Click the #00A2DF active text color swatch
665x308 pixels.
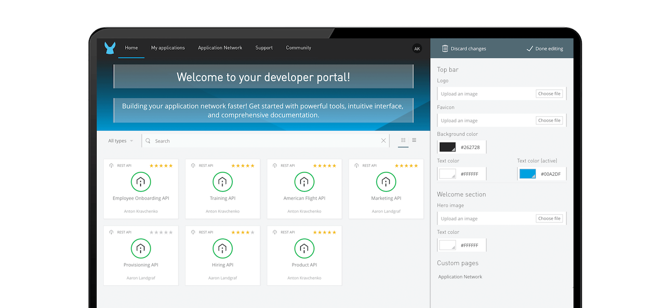(527, 174)
